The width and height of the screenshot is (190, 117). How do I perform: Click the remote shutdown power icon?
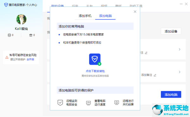(x=117, y=102)
